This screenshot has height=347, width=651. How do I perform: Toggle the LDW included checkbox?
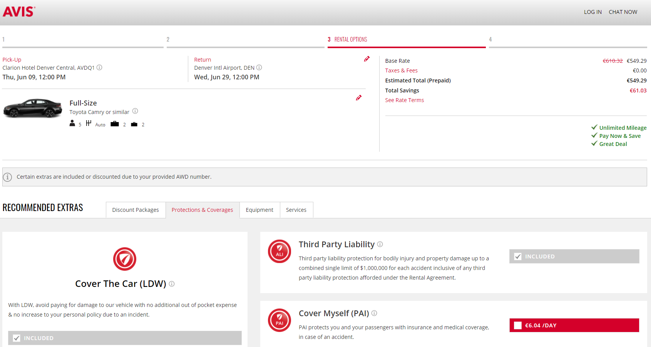[17, 338]
